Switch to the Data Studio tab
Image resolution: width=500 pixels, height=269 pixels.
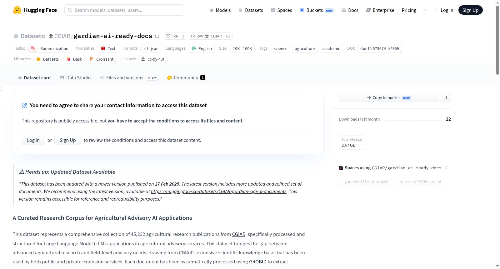coord(75,78)
